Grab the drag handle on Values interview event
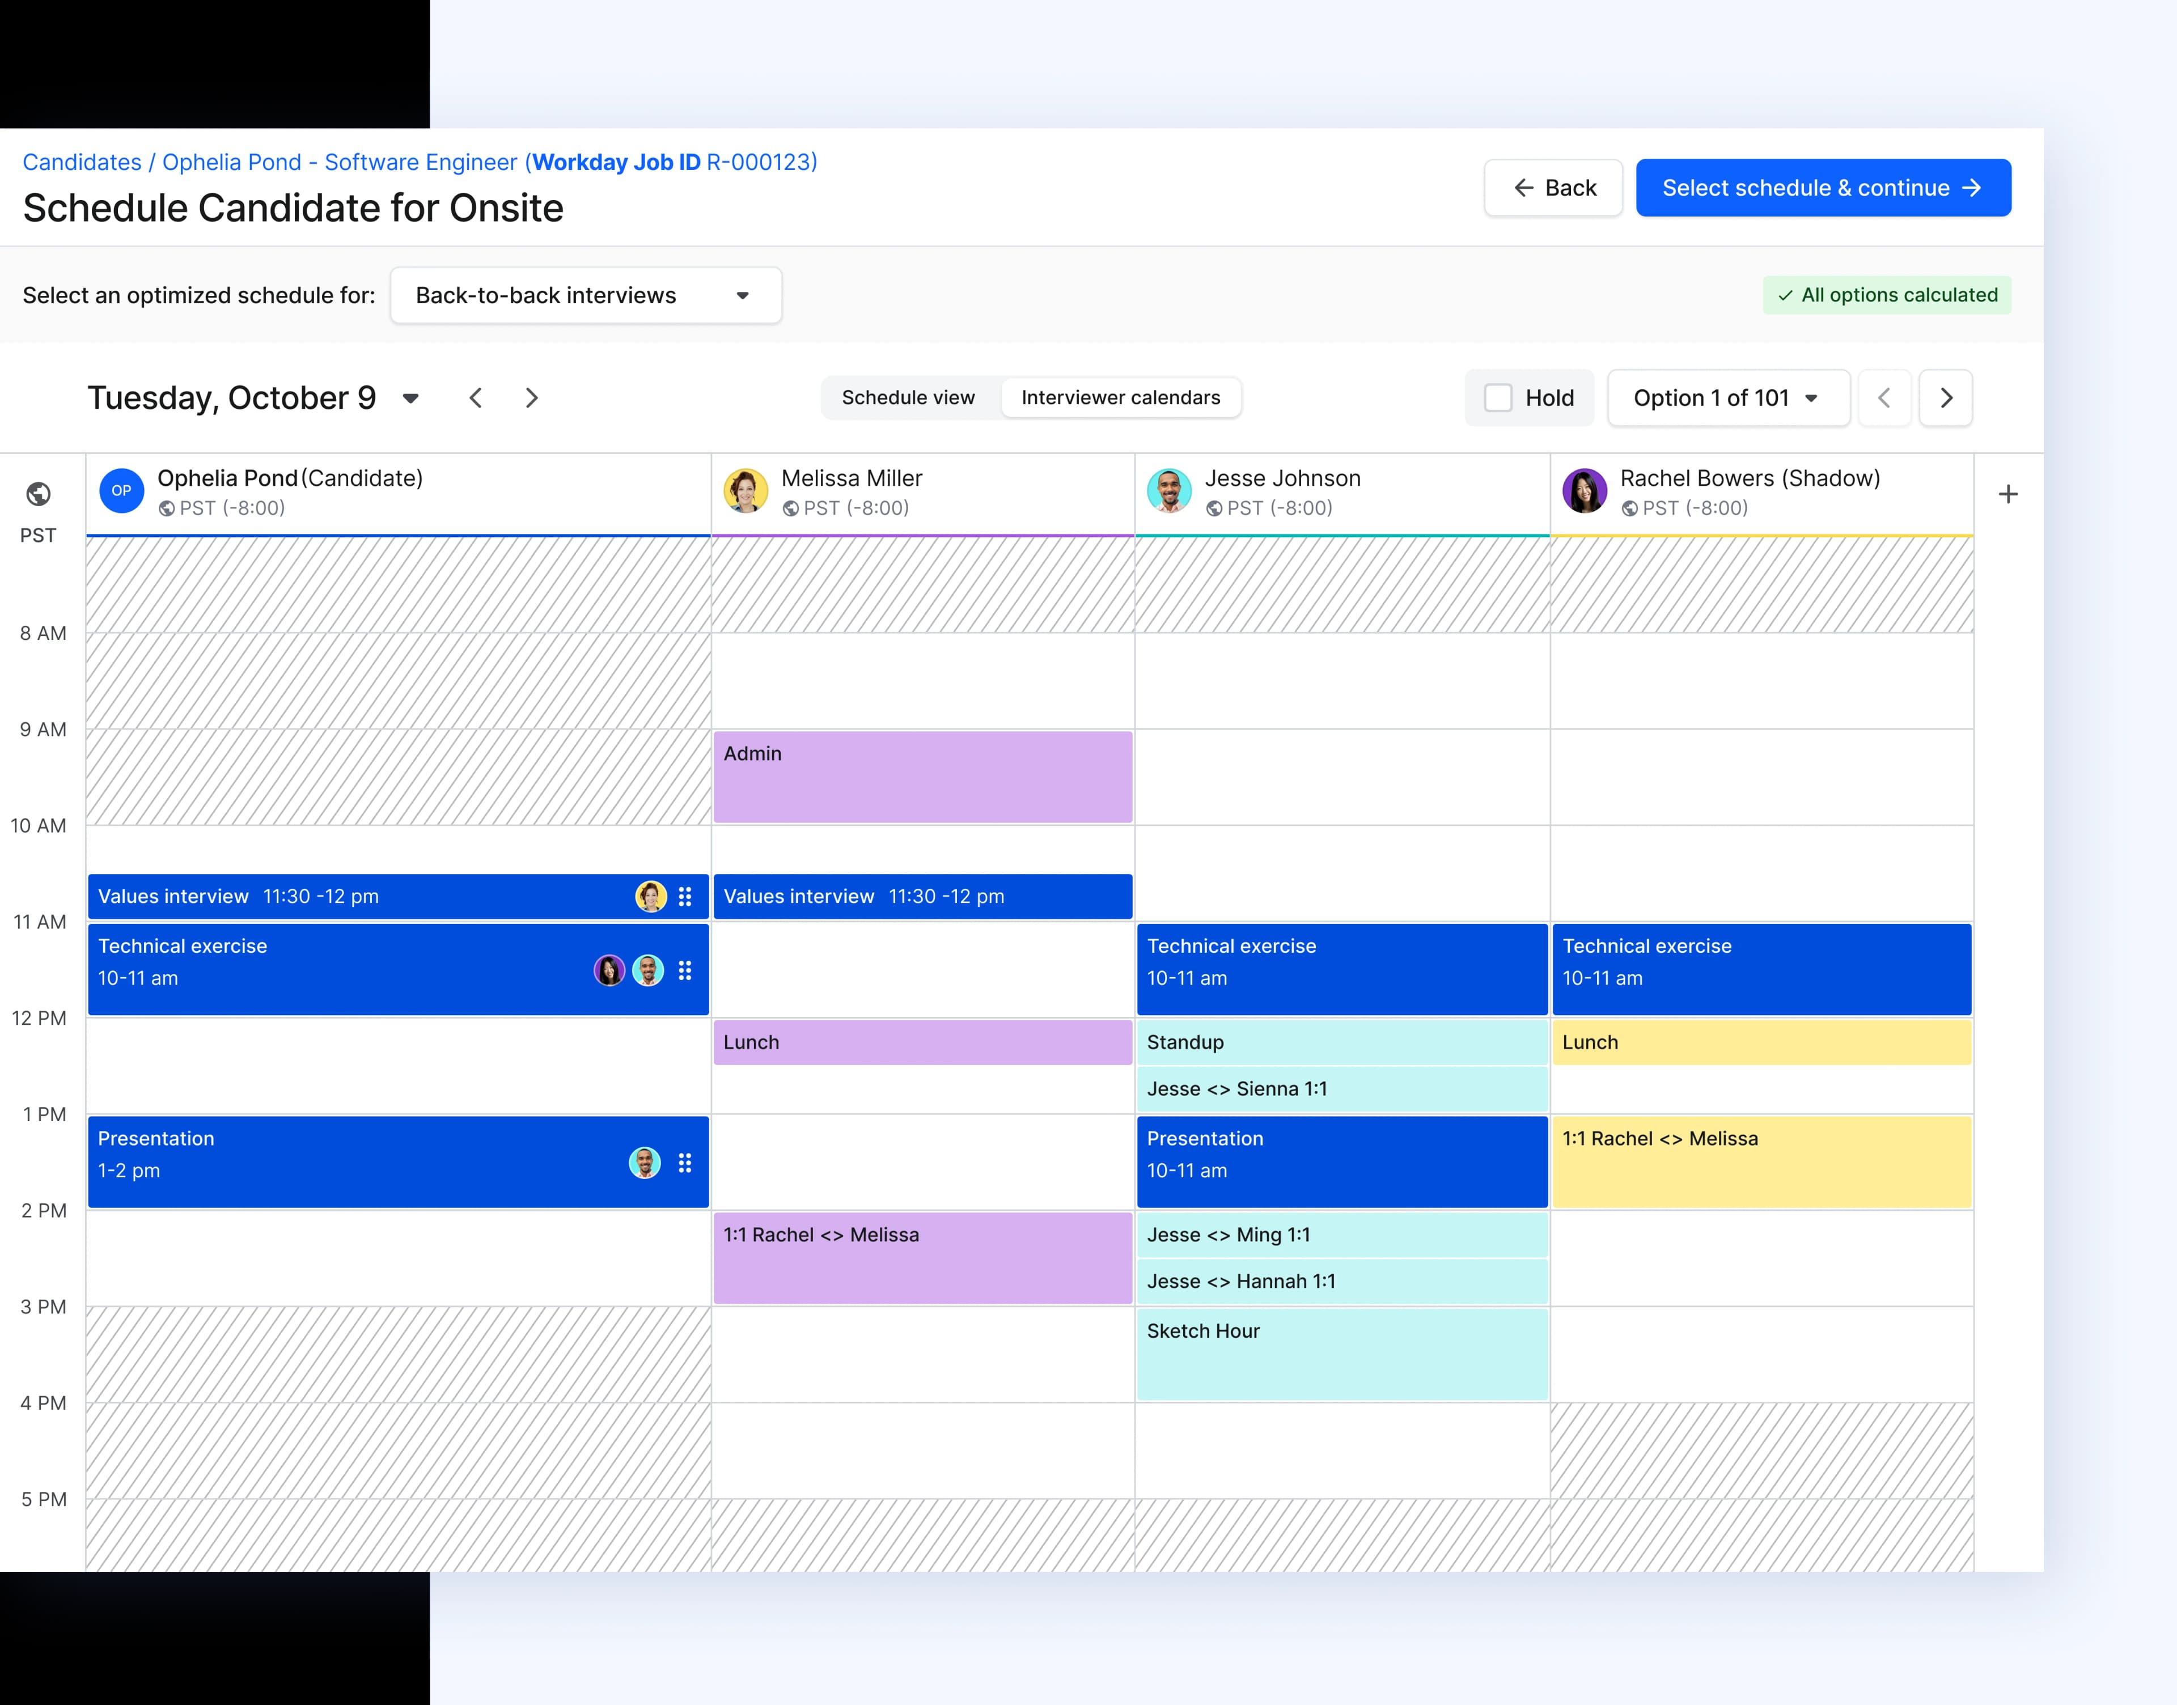2177x1705 pixels. (685, 896)
